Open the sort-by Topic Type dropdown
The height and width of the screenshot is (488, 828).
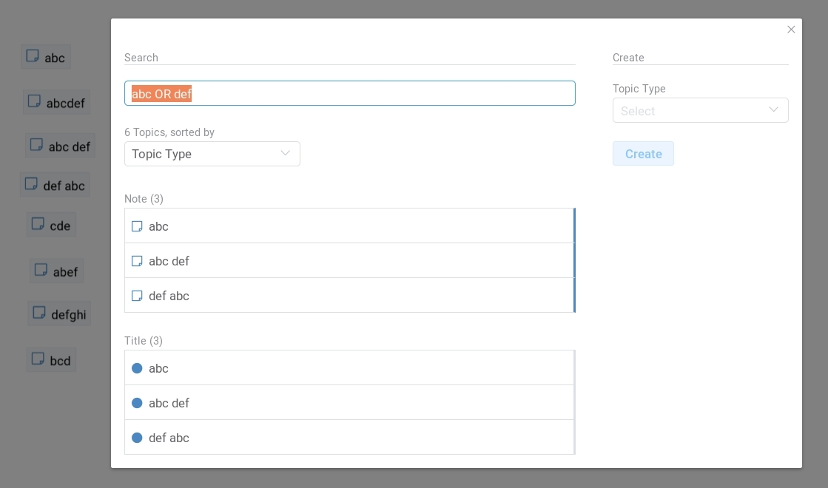click(212, 154)
